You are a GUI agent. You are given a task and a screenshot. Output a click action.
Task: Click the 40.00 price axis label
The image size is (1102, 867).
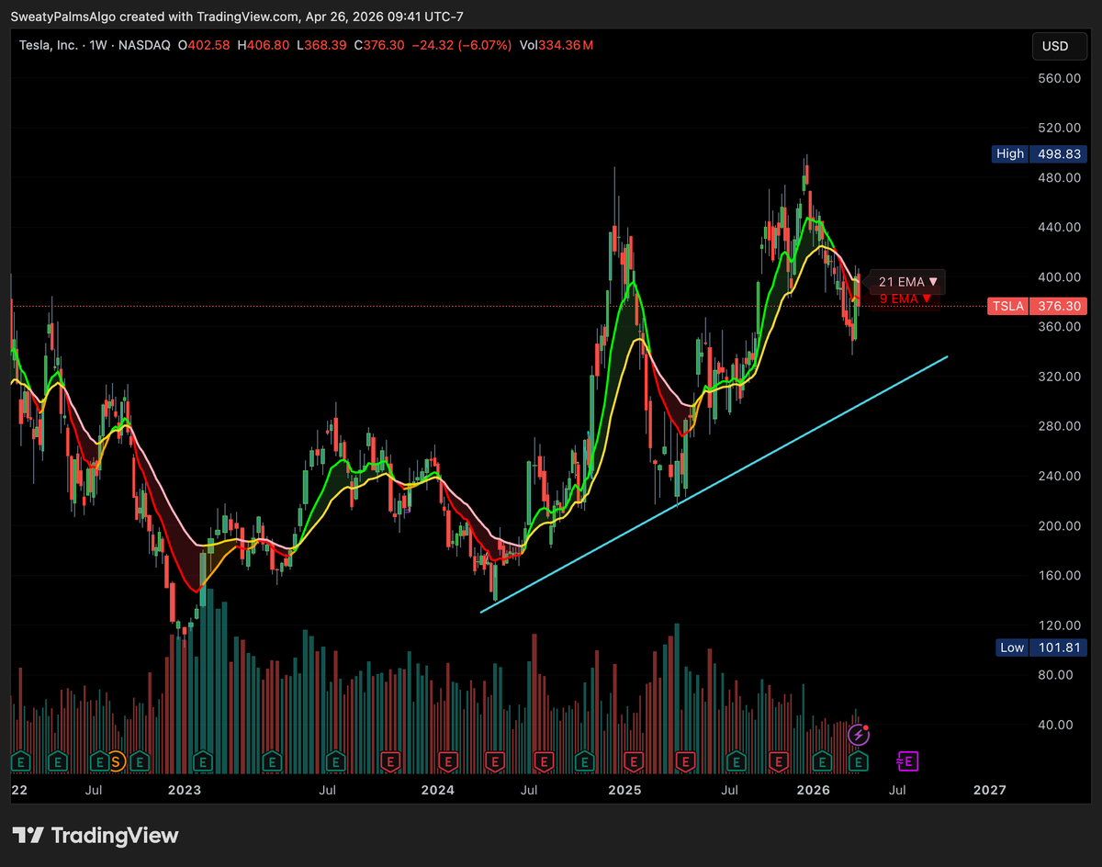[x=1054, y=724]
